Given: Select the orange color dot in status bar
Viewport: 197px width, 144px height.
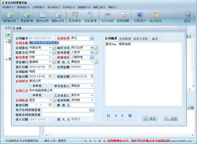Looking at the screenshot, I should click(x=104, y=141).
